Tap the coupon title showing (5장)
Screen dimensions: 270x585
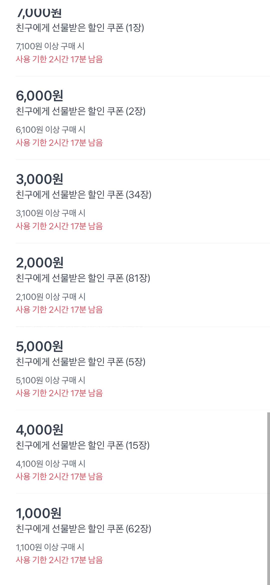tap(80, 362)
